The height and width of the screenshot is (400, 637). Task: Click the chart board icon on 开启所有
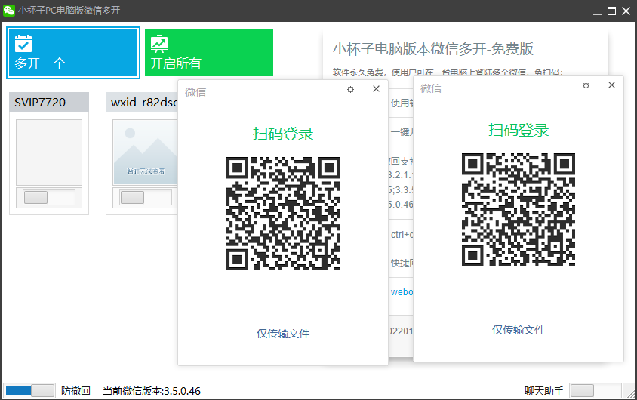[158, 44]
